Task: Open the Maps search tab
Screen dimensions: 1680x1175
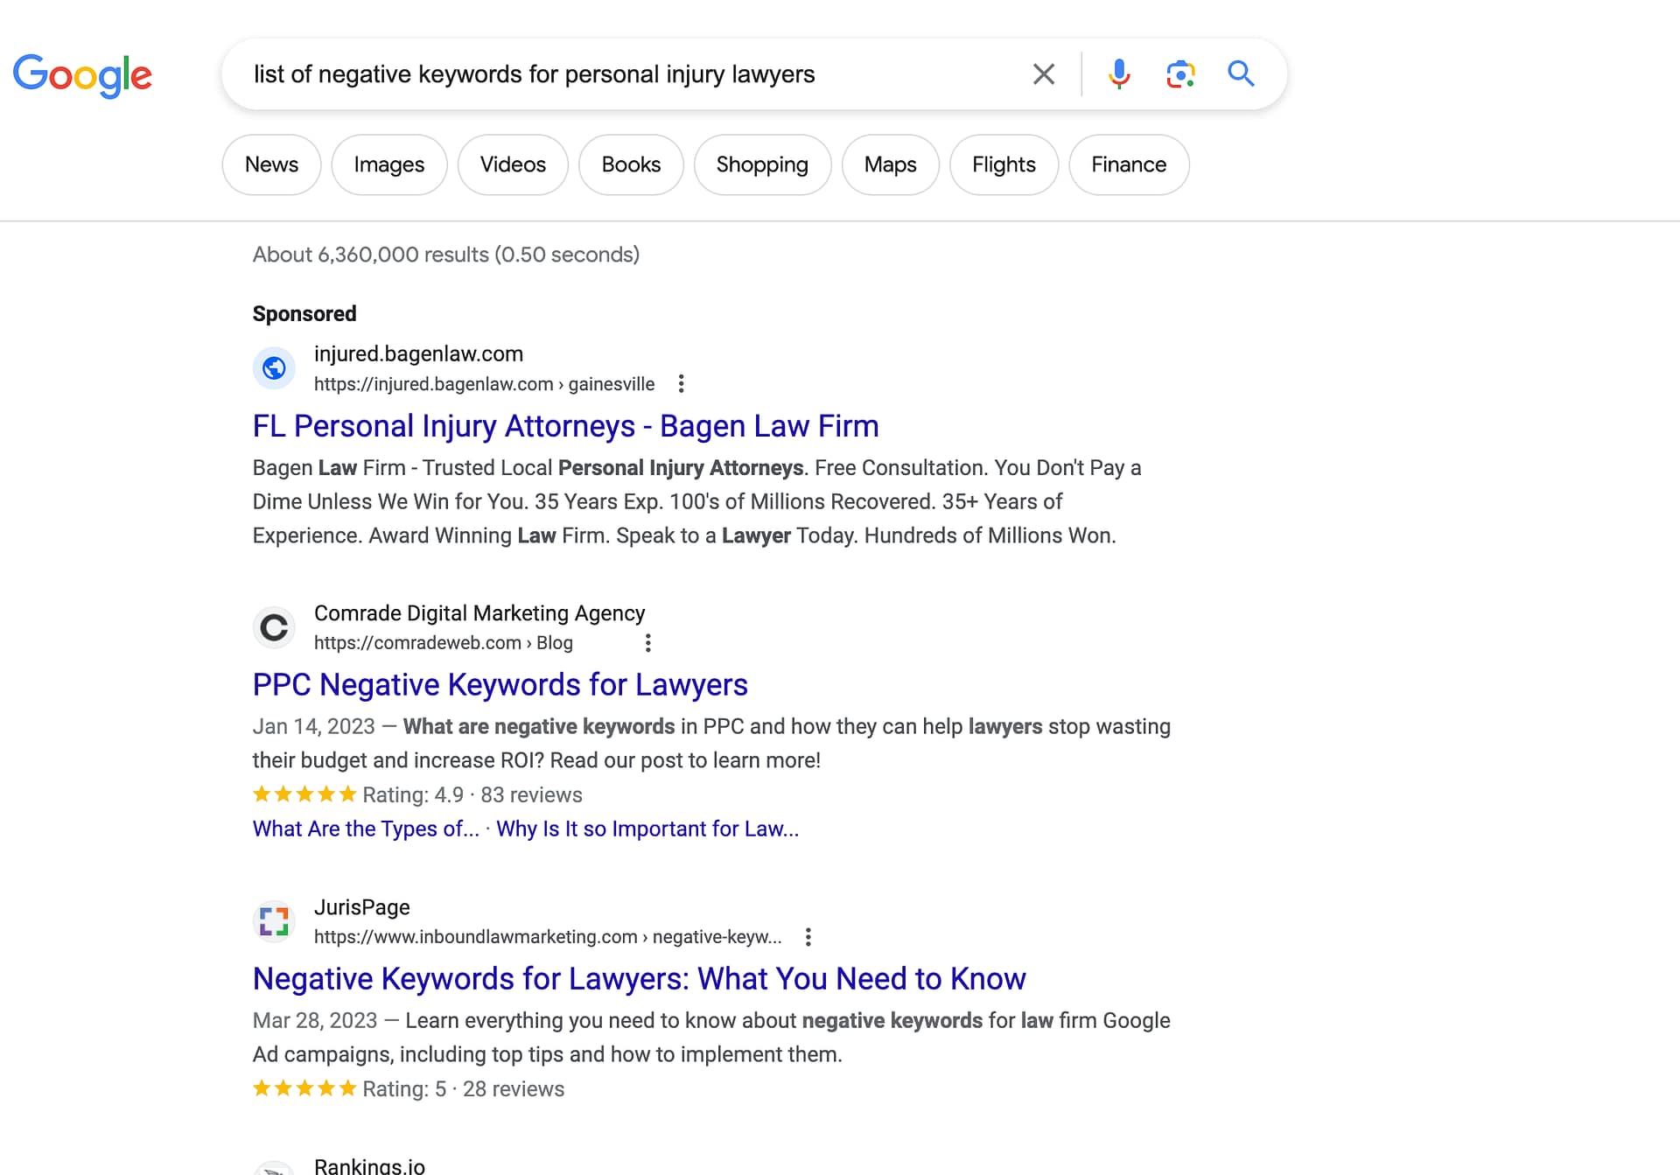Action: pos(890,164)
